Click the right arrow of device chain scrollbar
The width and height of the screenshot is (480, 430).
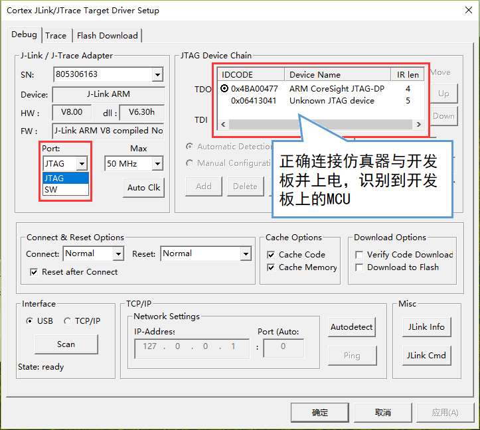[418, 124]
